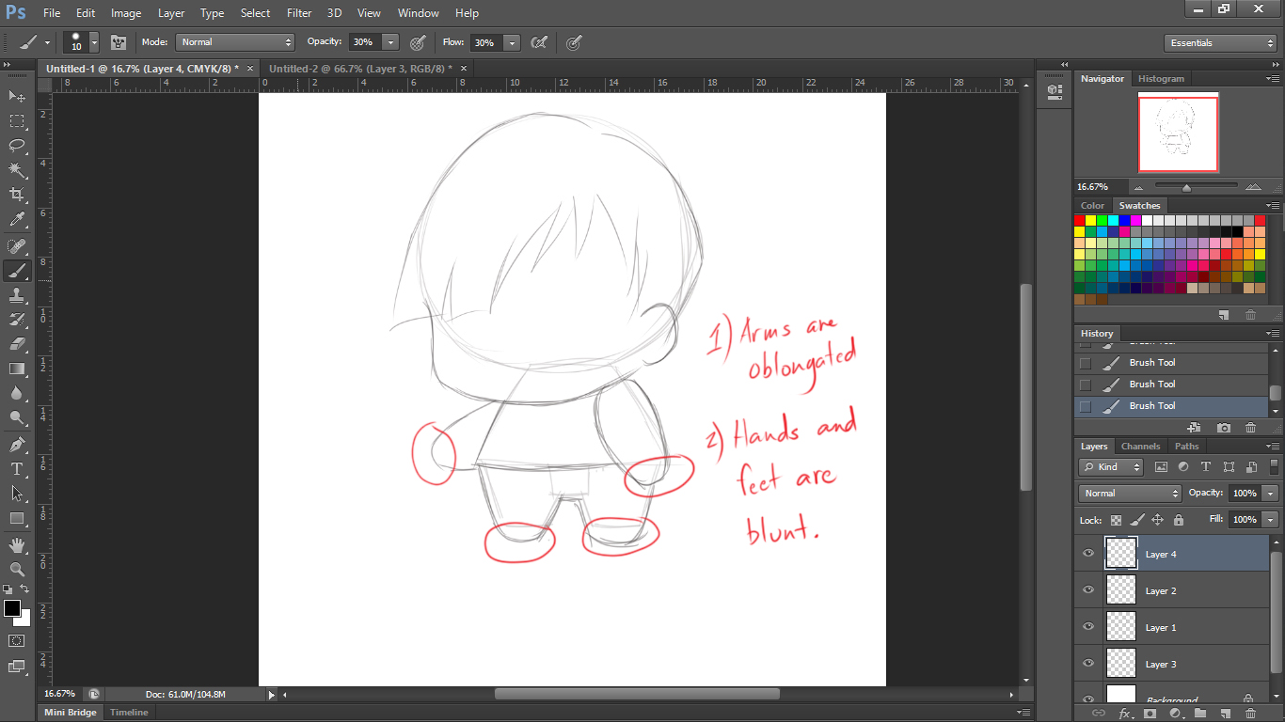Open the blend Mode dropdown
The width and height of the screenshot is (1285, 722).
point(1128,493)
